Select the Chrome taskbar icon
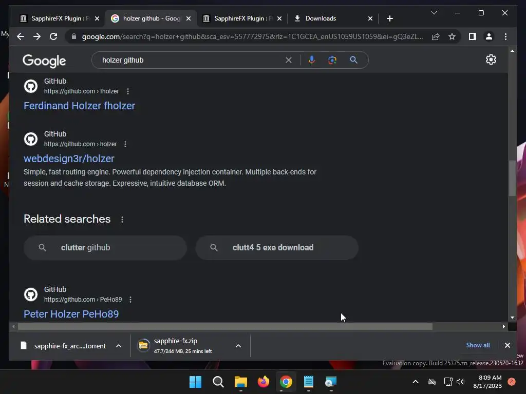 pos(286,382)
